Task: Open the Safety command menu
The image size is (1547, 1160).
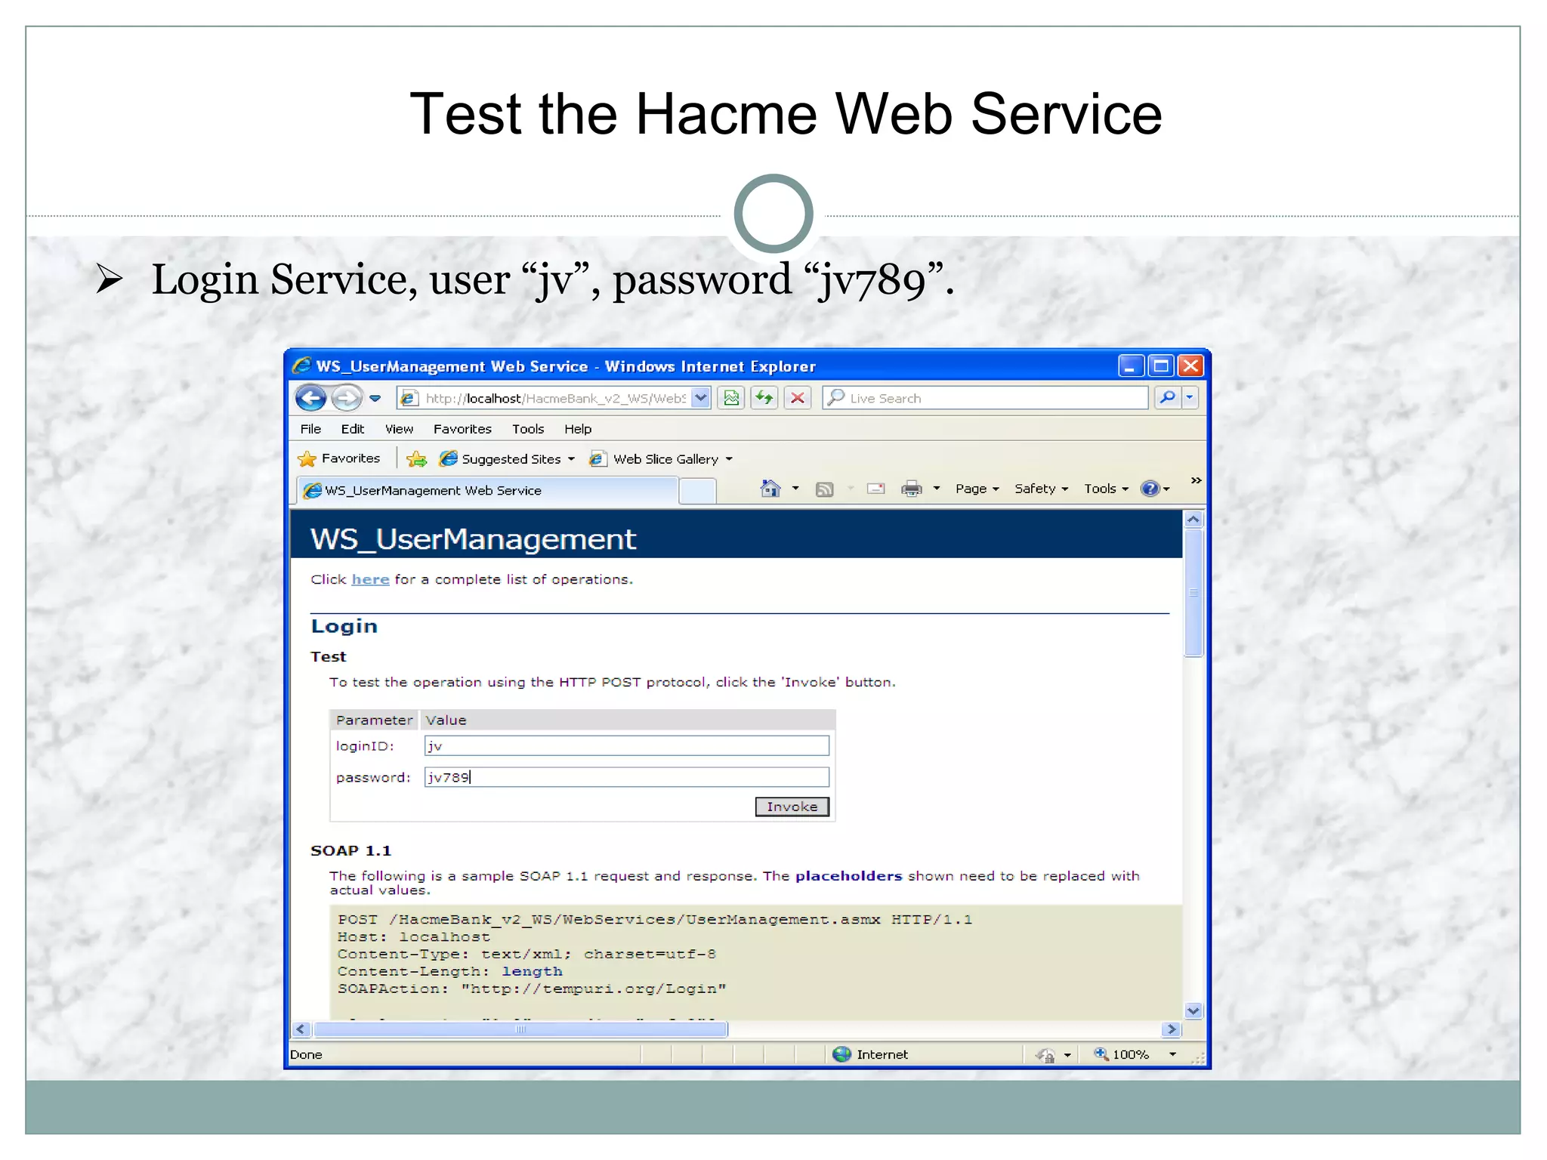Action: 1041,489
